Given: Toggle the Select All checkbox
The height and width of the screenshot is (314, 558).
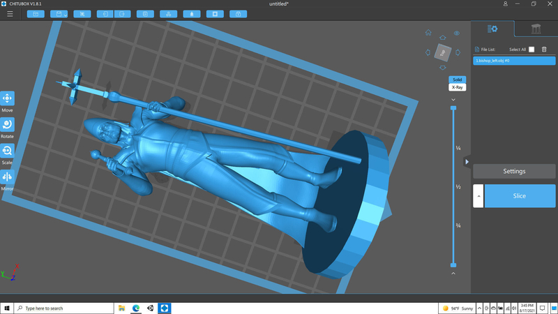Looking at the screenshot, I should [x=531, y=50].
